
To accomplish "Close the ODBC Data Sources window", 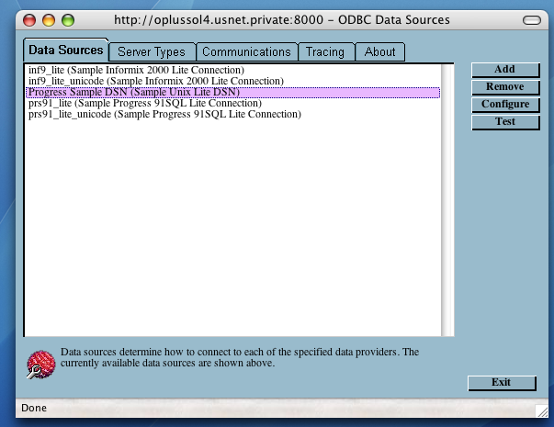I will 28,19.
